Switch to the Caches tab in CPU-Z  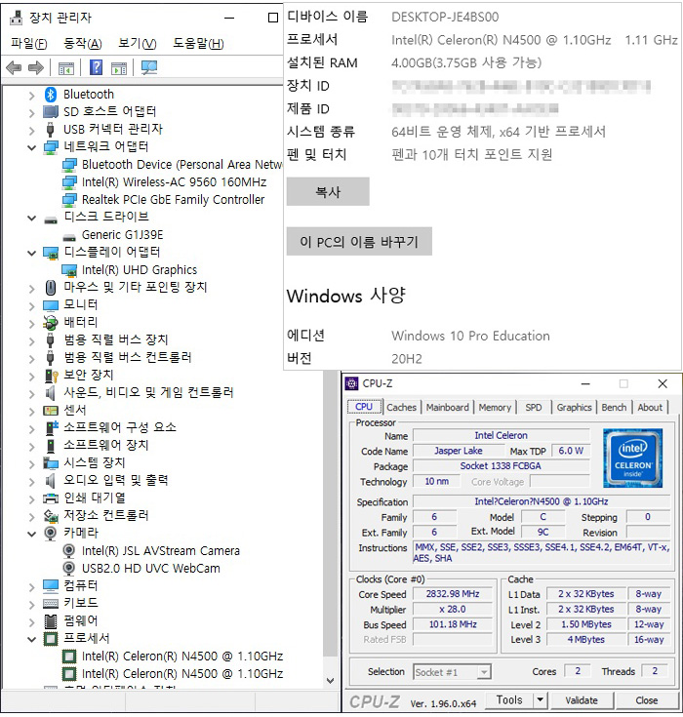click(401, 407)
